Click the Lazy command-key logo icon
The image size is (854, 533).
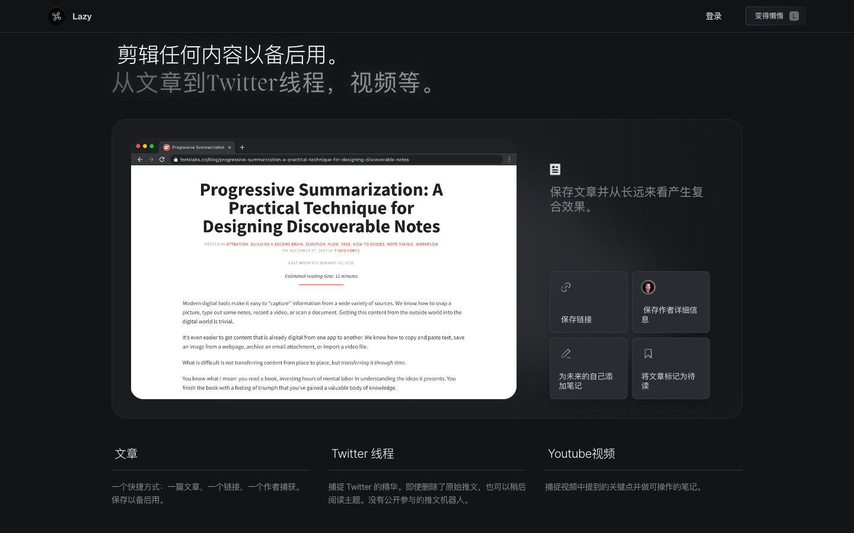tap(57, 16)
